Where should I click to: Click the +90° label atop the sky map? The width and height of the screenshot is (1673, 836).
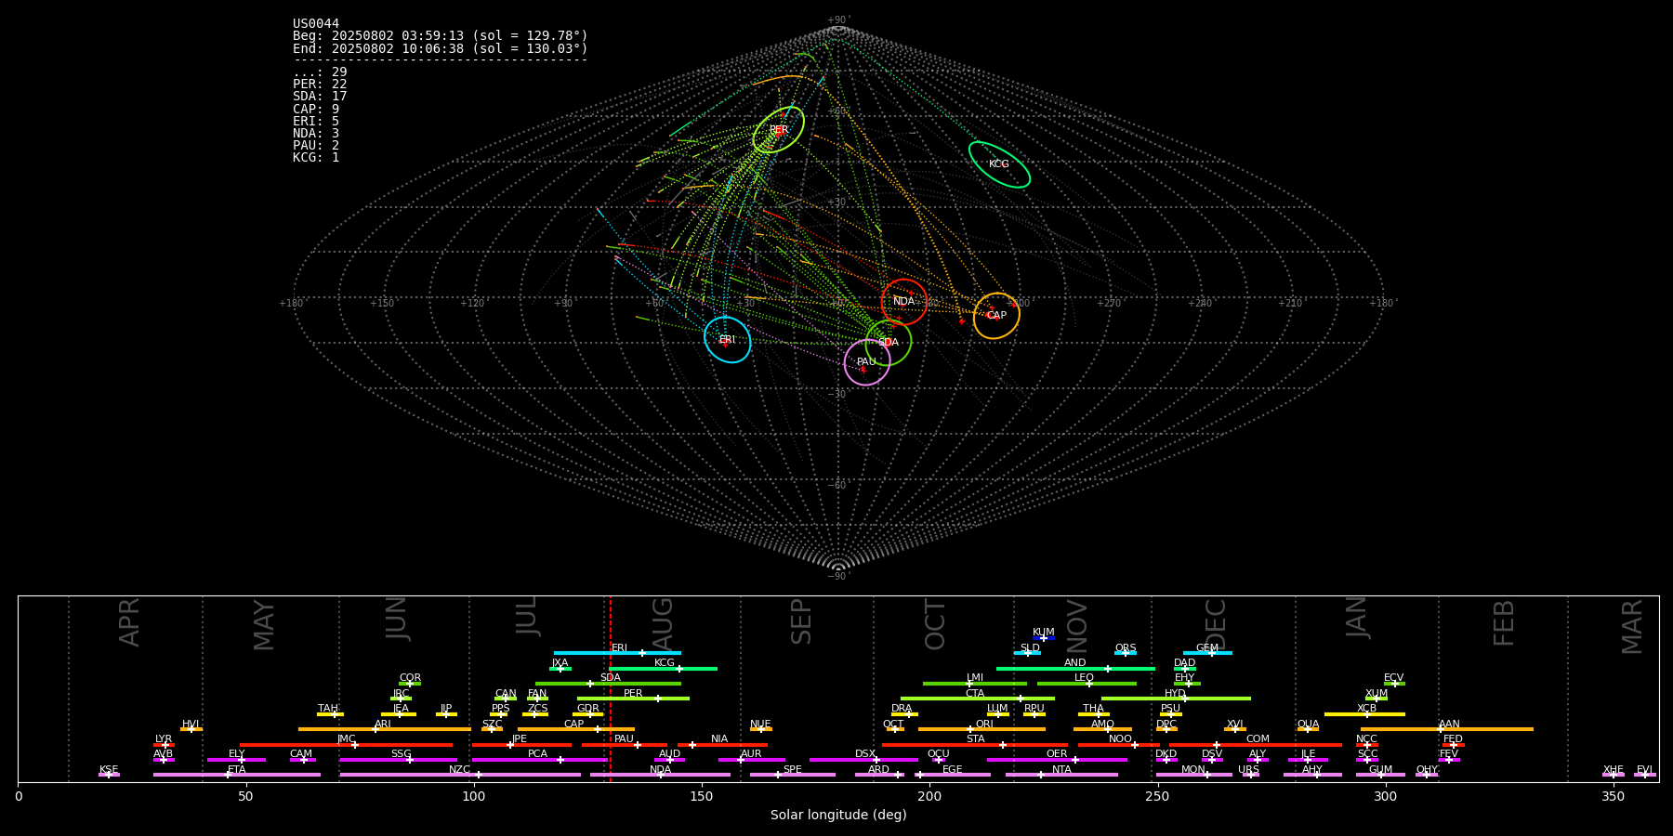click(x=838, y=20)
